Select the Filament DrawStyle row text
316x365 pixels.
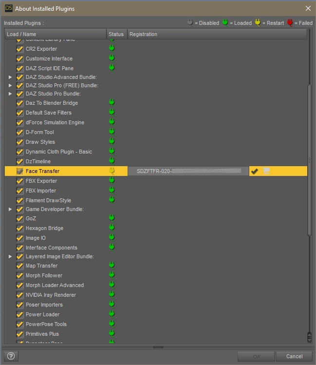pyautogui.click(x=48, y=200)
